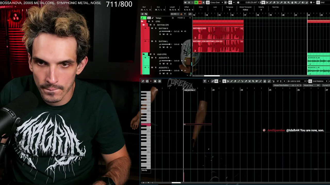Open the key editor event filter dropdown arrow
Image resolution: width=330 pixels, height=185 pixels.
tap(208, 81)
